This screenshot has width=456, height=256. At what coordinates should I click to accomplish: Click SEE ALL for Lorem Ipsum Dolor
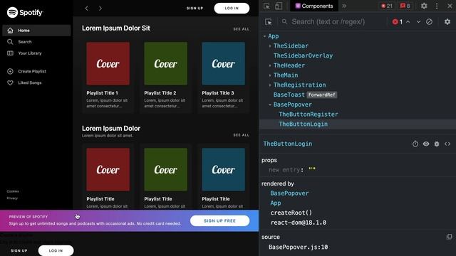(241, 135)
